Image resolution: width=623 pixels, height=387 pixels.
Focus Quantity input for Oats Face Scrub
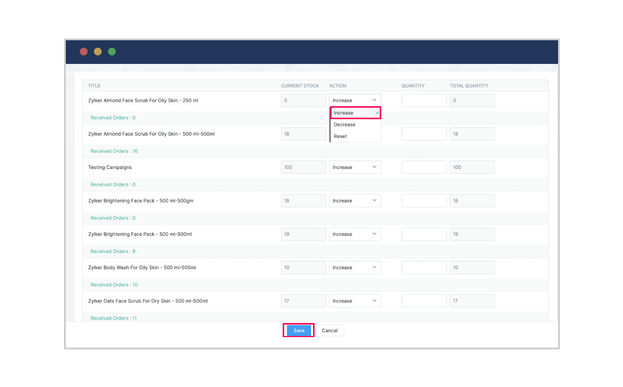424,301
